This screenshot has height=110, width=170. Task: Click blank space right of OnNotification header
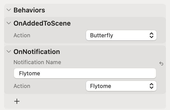pyautogui.click(x=108, y=52)
